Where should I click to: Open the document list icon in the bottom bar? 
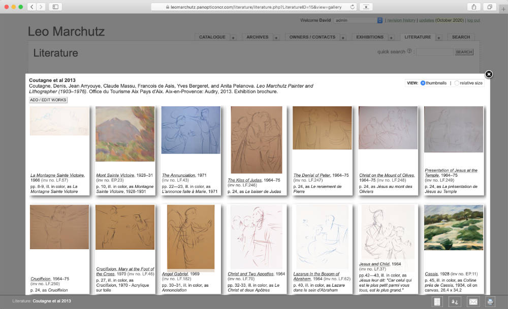437,301
